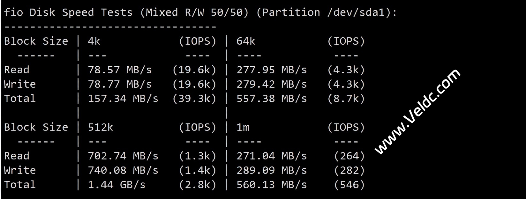Click the 512k block size column header
Screen dimensions: 526x199
coord(100,128)
